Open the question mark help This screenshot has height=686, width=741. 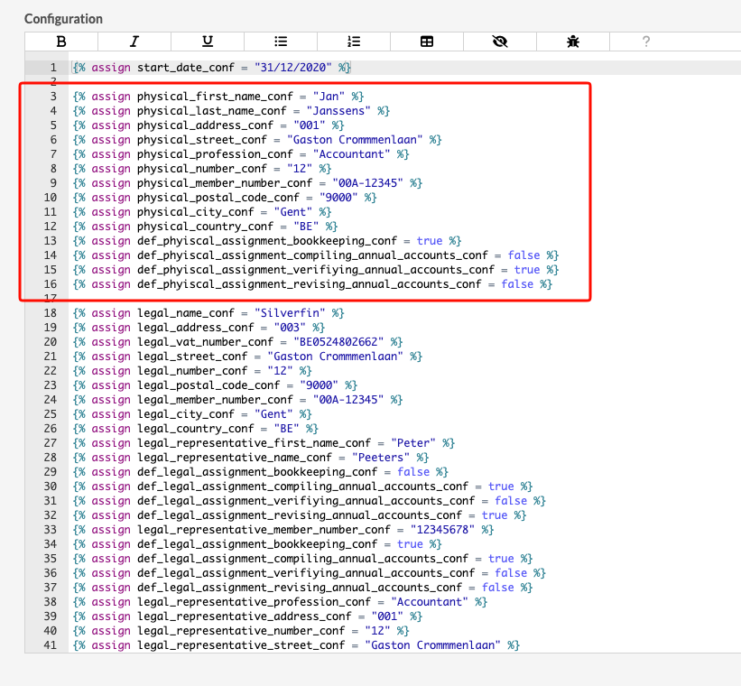(646, 42)
